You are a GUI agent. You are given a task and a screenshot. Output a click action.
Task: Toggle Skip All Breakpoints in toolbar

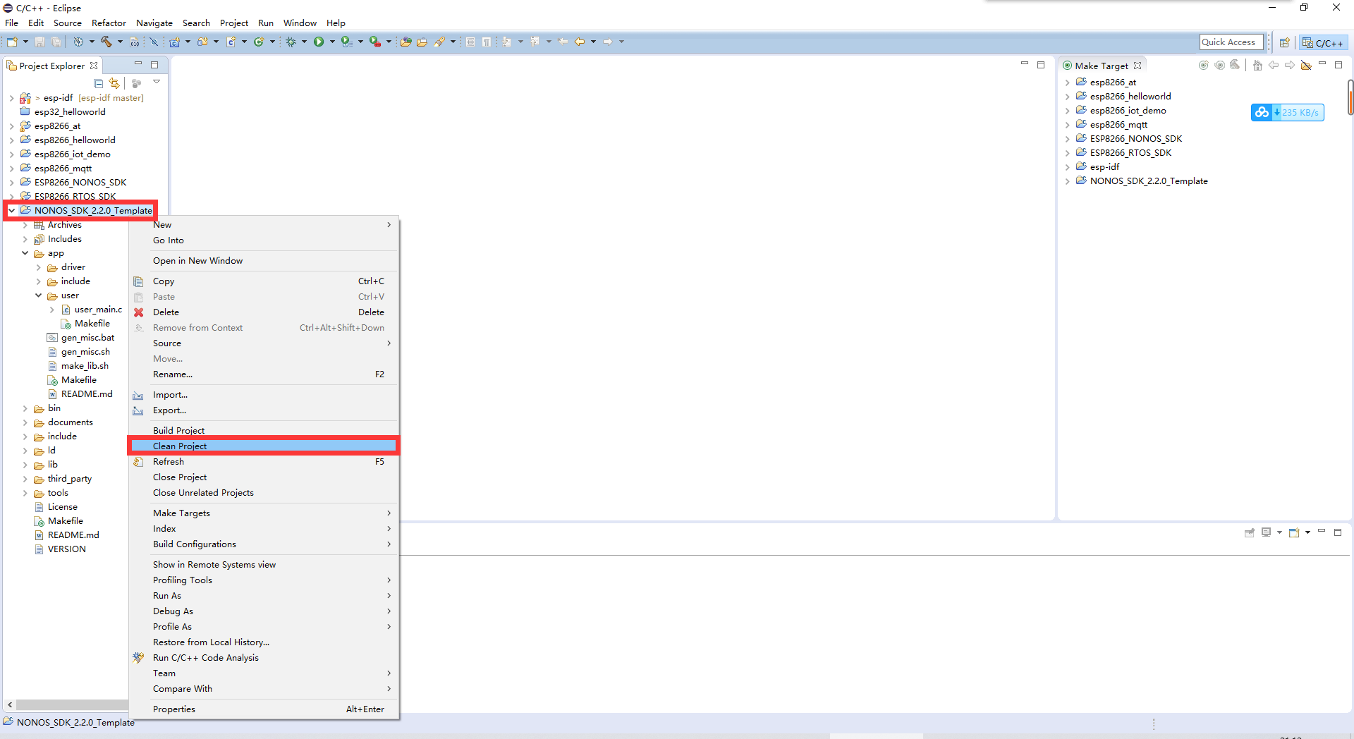(154, 42)
